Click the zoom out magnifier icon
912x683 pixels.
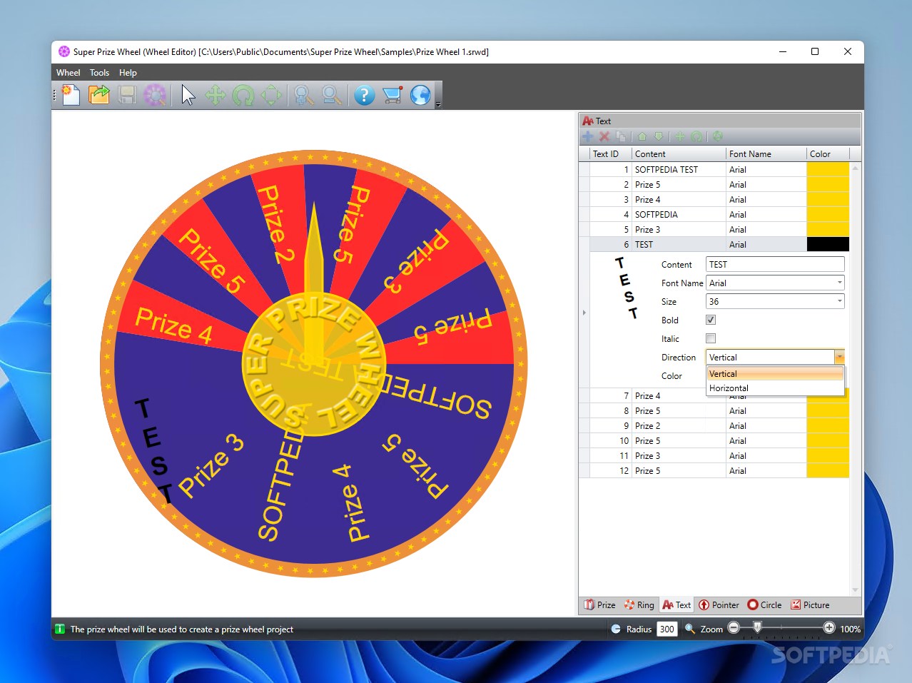point(330,95)
